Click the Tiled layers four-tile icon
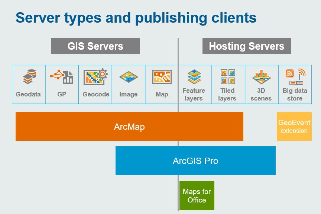Screen dimensions: 321x214 (x=228, y=77)
